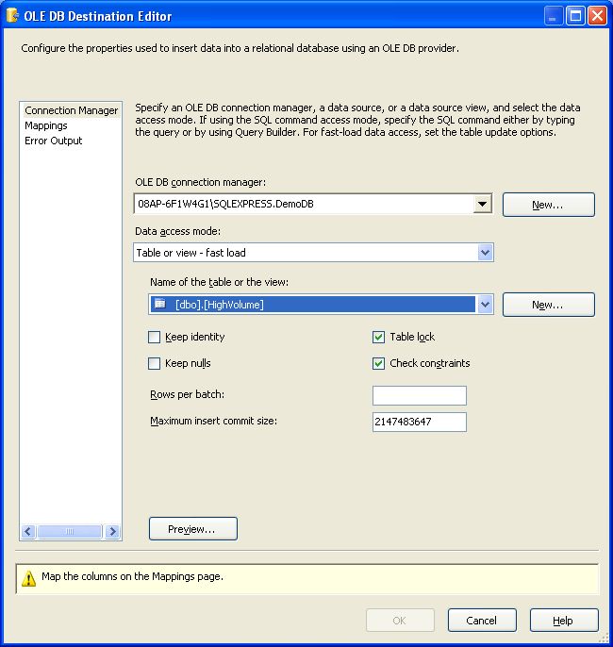The width and height of the screenshot is (613, 647).
Task: Disable the Check constraints checkbox
Action: [379, 363]
